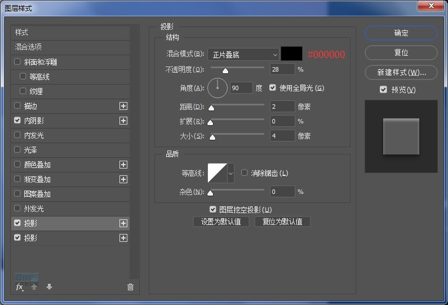Click plus icon on highlighted 投影 row
The image size is (448, 305).
(123, 223)
